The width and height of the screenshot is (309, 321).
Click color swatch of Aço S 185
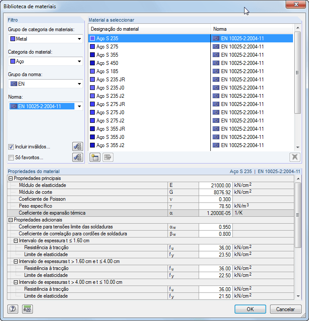92,71
